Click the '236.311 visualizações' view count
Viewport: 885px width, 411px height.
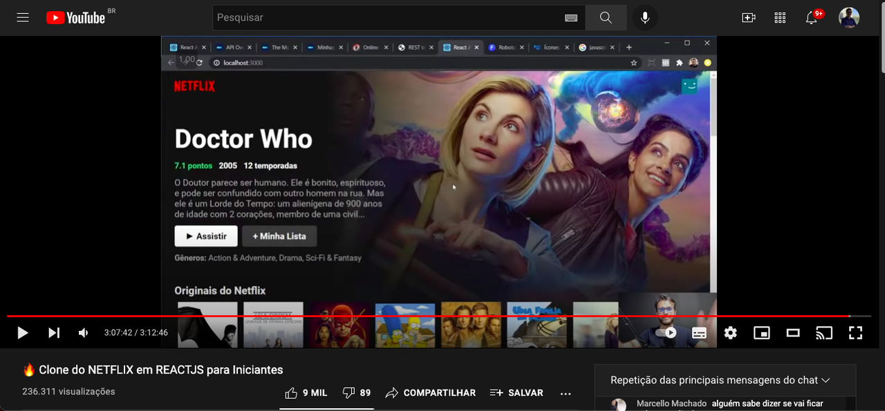click(x=68, y=392)
